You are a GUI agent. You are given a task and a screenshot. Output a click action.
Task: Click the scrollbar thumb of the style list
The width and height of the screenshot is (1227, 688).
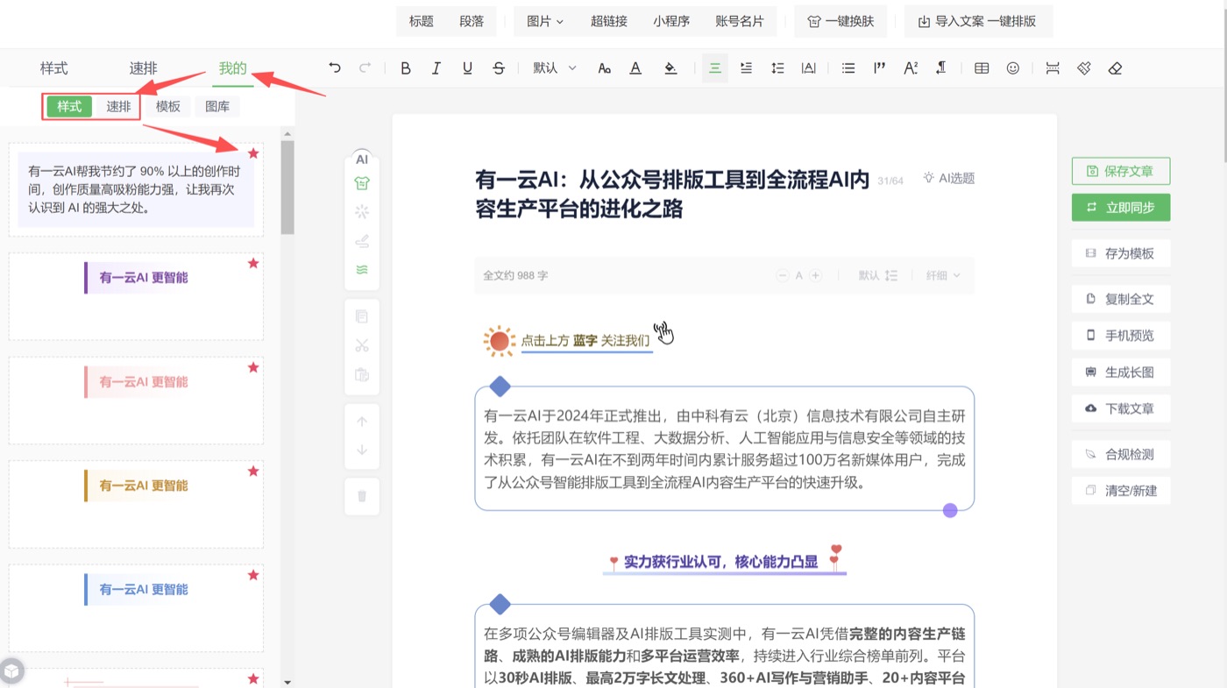[x=287, y=187]
